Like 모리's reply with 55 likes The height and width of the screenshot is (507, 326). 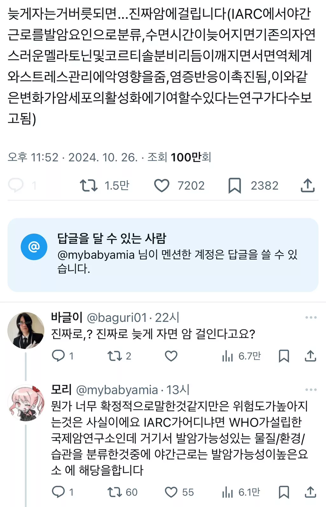pos(171,492)
